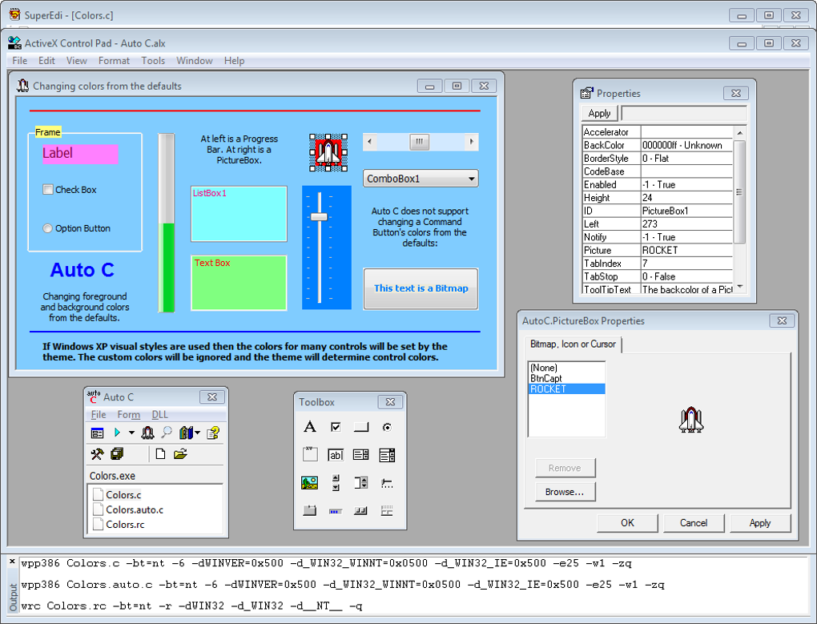Select the Image control in Toolbox

coord(309,483)
